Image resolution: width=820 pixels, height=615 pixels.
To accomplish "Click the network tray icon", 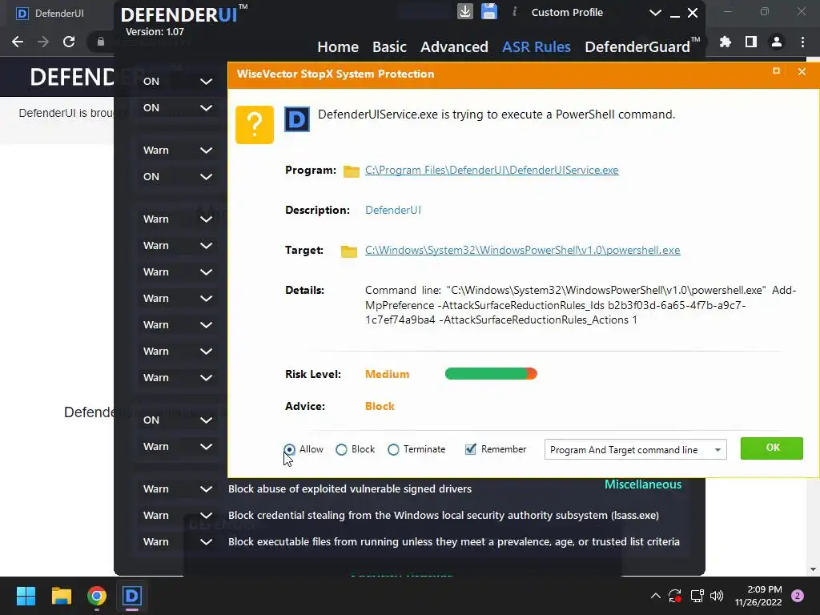I will click(697, 596).
